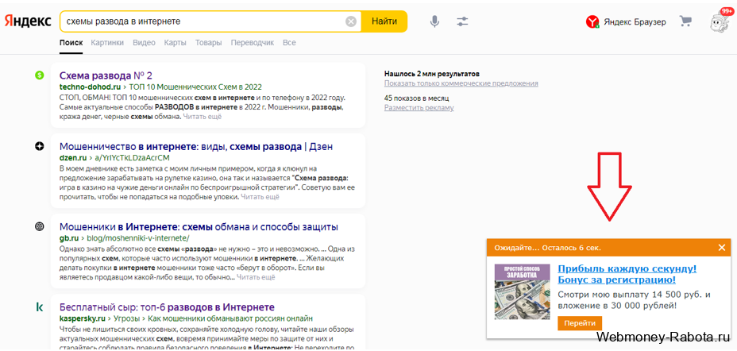Click the money thumbnail in the ad popup
Image resolution: width=737 pixels, height=351 pixels.
tap(523, 291)
